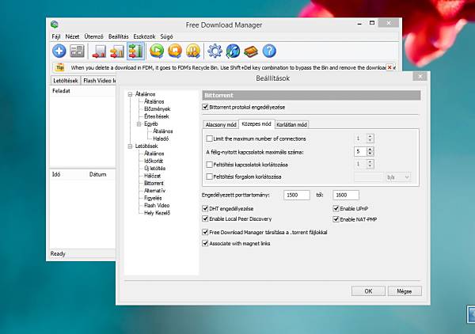Click the yellow Tip badge
Screen dimensions: 475x334
tap(60, 67)
